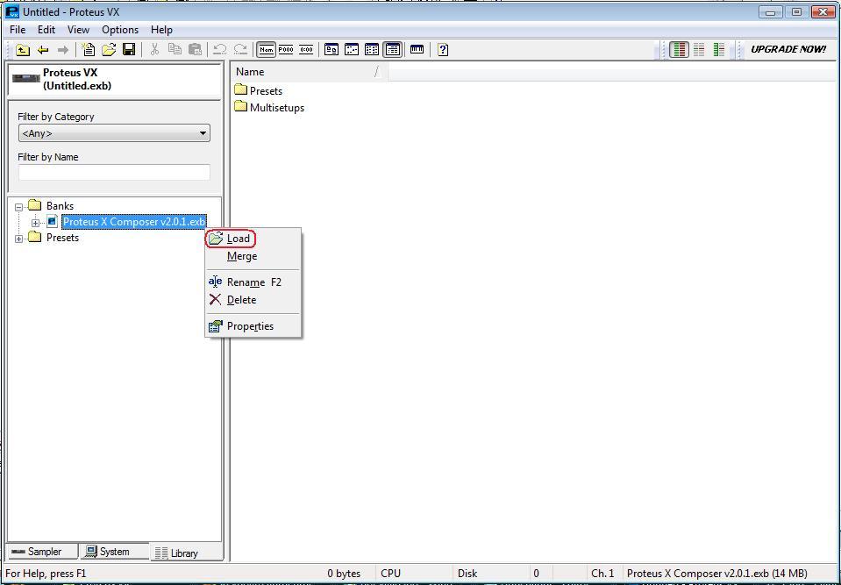Choose Rename from the context menu
Screen dimensions: 841x585
point(253,282)
